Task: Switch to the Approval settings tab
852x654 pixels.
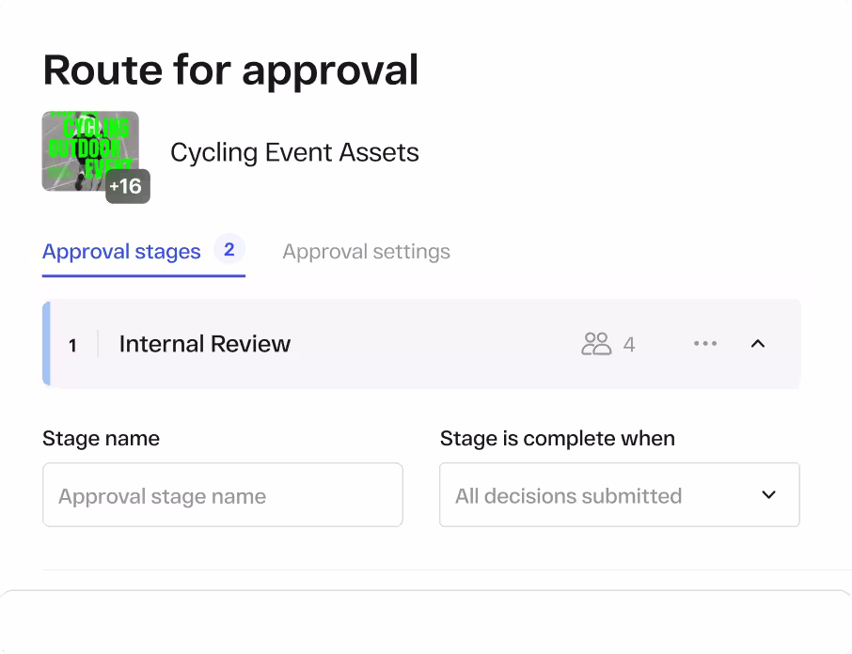Action: click(x=366, y=252)
